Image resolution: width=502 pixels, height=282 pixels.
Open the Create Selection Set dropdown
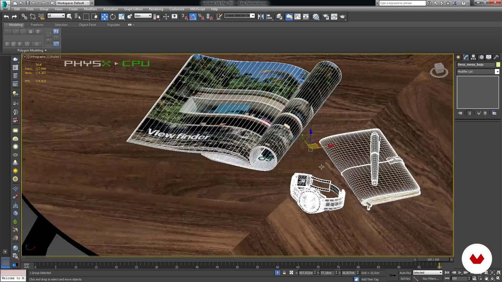coord(239,16)
